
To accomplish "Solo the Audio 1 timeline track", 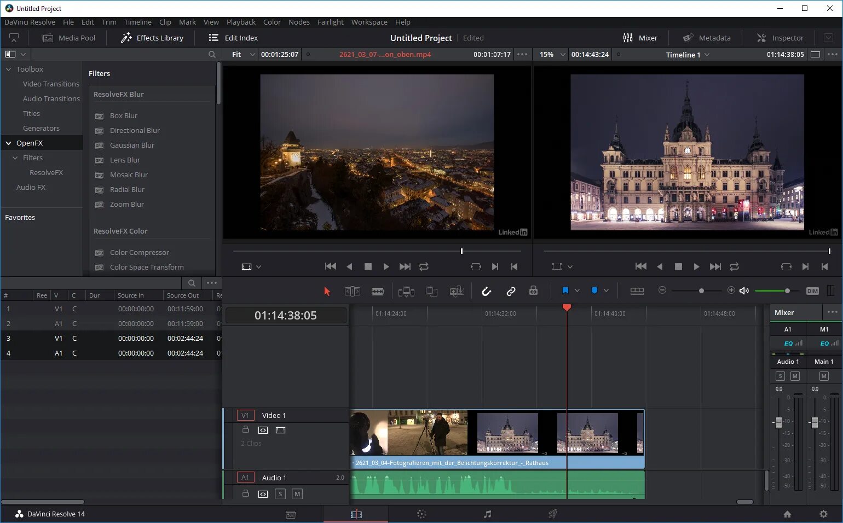I will point(280,494).
